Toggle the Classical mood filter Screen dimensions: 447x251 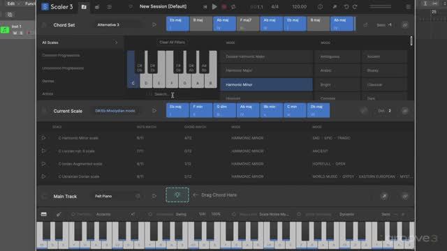pos(384,84)
